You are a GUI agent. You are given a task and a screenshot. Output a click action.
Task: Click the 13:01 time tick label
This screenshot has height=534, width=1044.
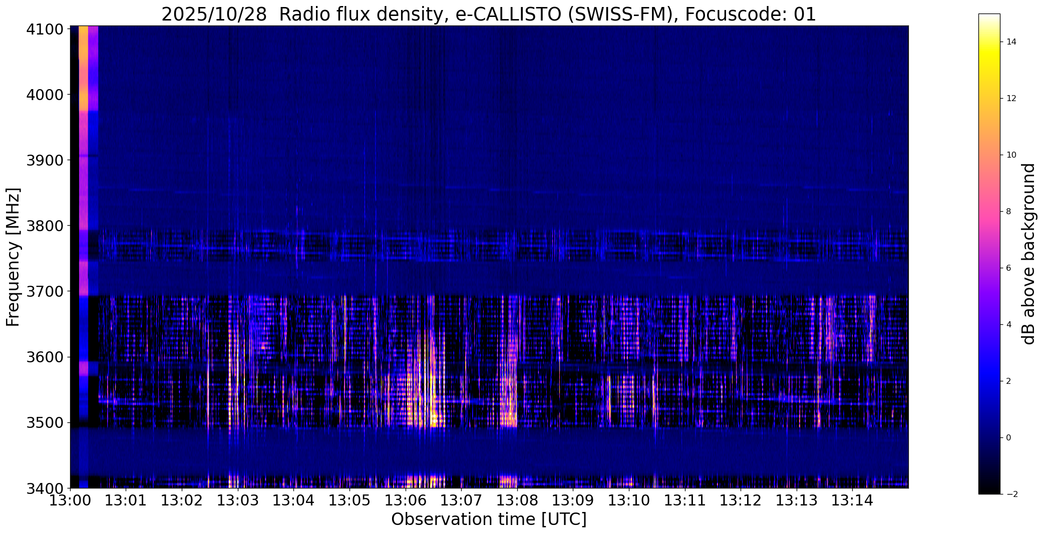[x=126, y=500]
